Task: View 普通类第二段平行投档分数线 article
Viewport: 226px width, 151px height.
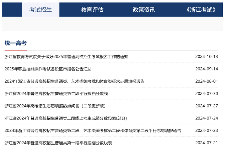Action: pyautogui.click(x=56, y=94)
